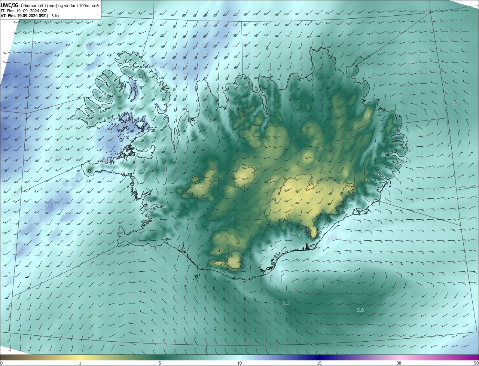
Task: Click the color scale tick label 30
Action: click(x=399, y=363)
